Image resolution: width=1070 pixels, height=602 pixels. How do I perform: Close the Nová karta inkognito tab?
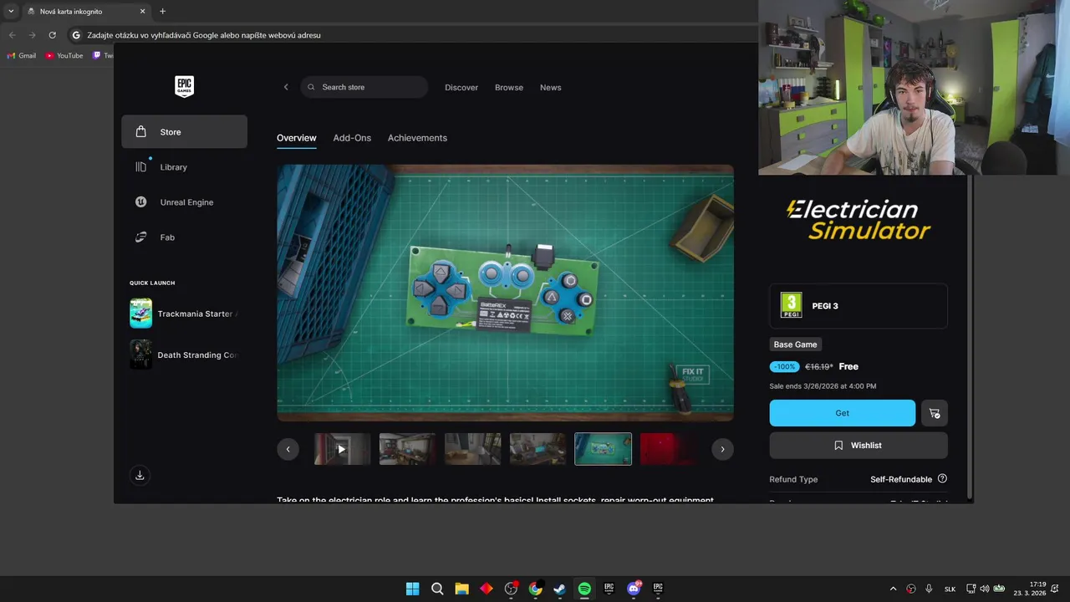142,12
